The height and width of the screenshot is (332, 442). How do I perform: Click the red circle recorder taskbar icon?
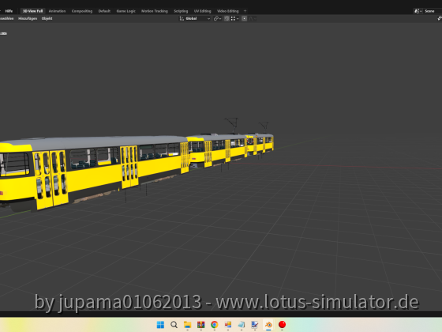point(282,325)
